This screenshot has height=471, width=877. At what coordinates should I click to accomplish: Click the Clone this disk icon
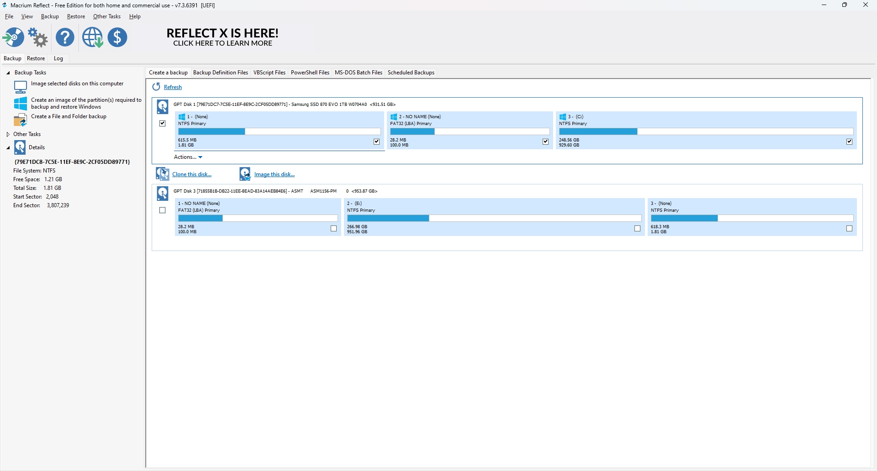point(163,174)
